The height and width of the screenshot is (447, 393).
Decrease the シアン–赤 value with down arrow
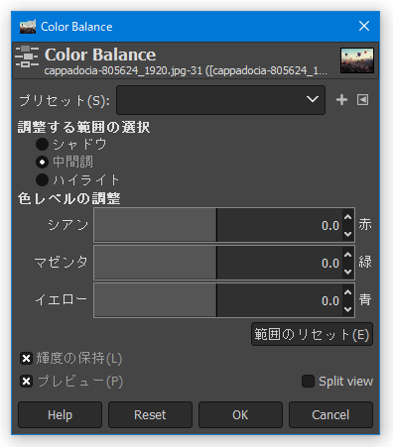click(x=347, y=234)
